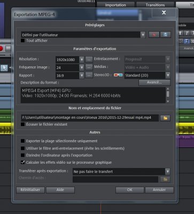Enable the Tout afficher checkbox

point(22,41)
